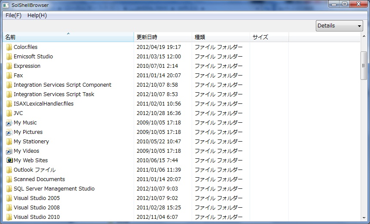
Task: Select SQL Server Management Studio name text
Action: point(54,189)
